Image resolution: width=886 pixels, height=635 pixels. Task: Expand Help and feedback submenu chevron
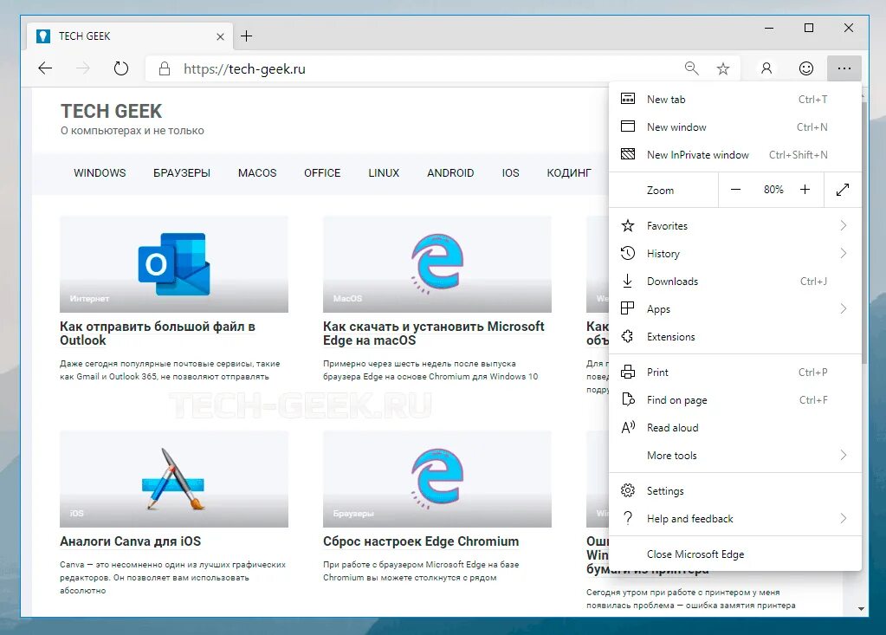coord(843,518)
